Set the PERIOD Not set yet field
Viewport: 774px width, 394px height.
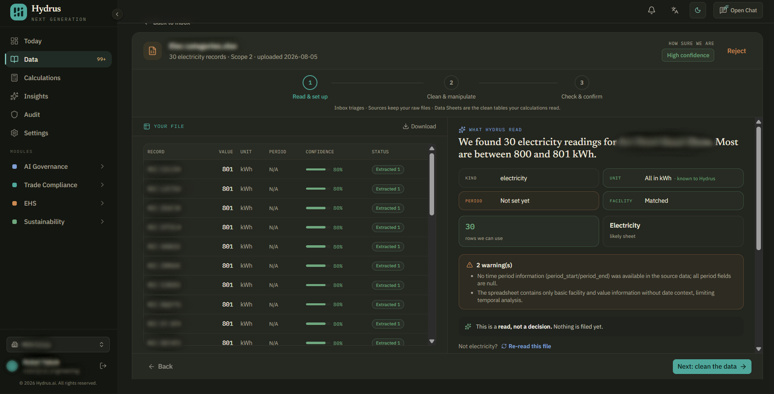[529, 201]
